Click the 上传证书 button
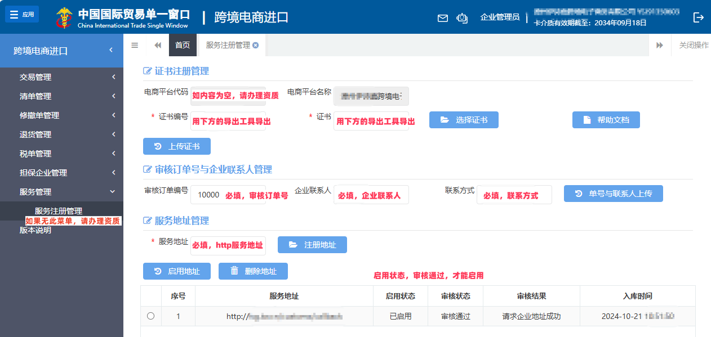Image resolution: width=711 pixels, height=337 pixels. point(176,146)
